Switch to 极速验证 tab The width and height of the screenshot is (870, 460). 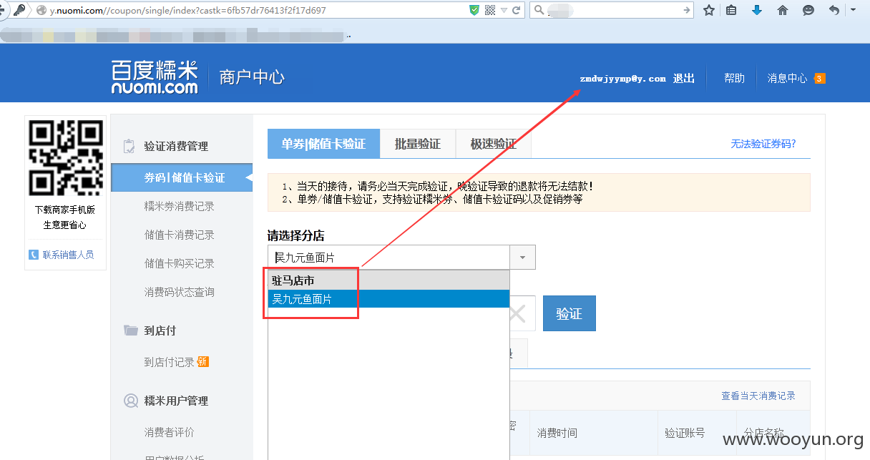[494, 144]
